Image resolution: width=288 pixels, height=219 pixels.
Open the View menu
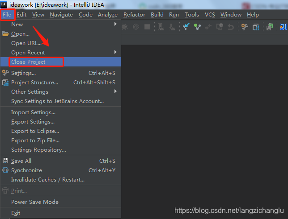click(x=38, y=15)
